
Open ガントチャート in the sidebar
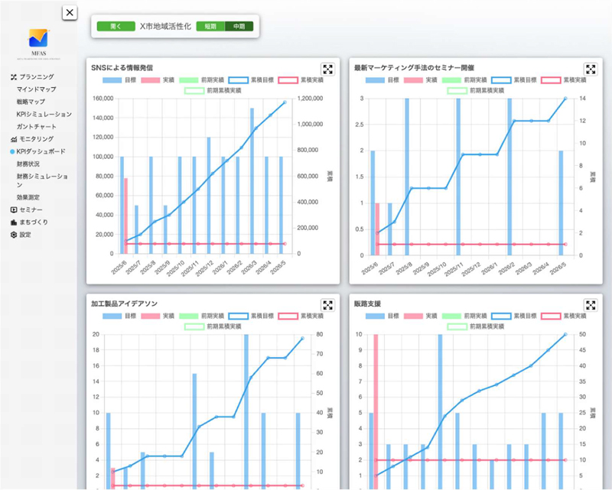36,127
